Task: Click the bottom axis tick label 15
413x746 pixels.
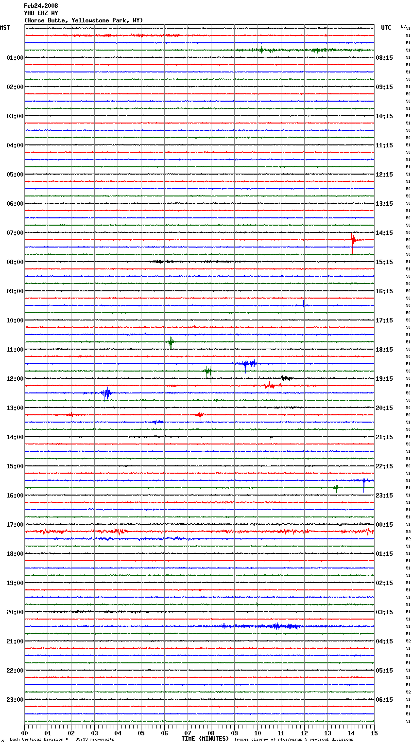Action: [x=374, y=733]
